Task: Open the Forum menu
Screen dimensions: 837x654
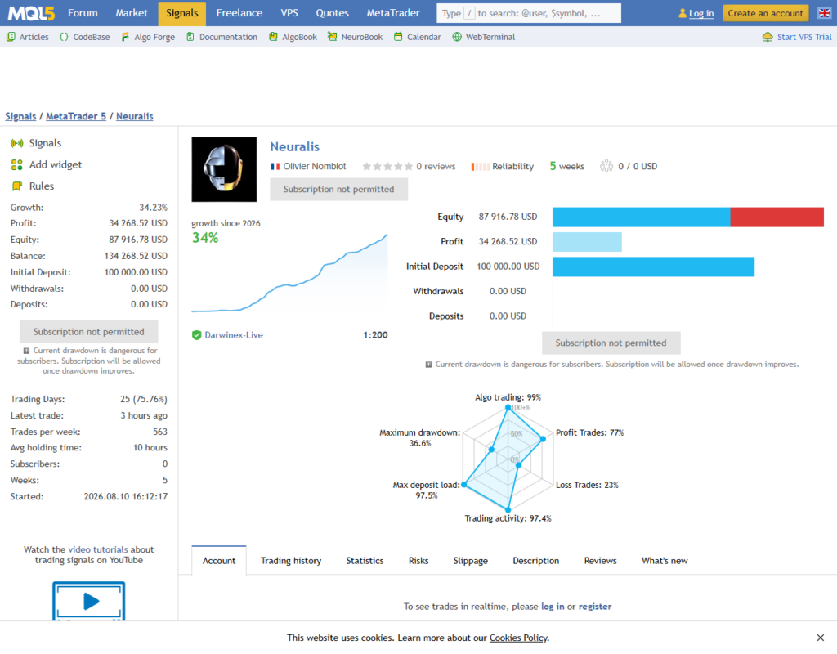Action: click(x=83, y=13)
